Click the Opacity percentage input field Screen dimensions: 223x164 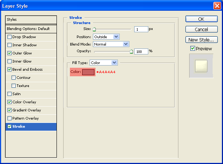click(x=141, y=51)
